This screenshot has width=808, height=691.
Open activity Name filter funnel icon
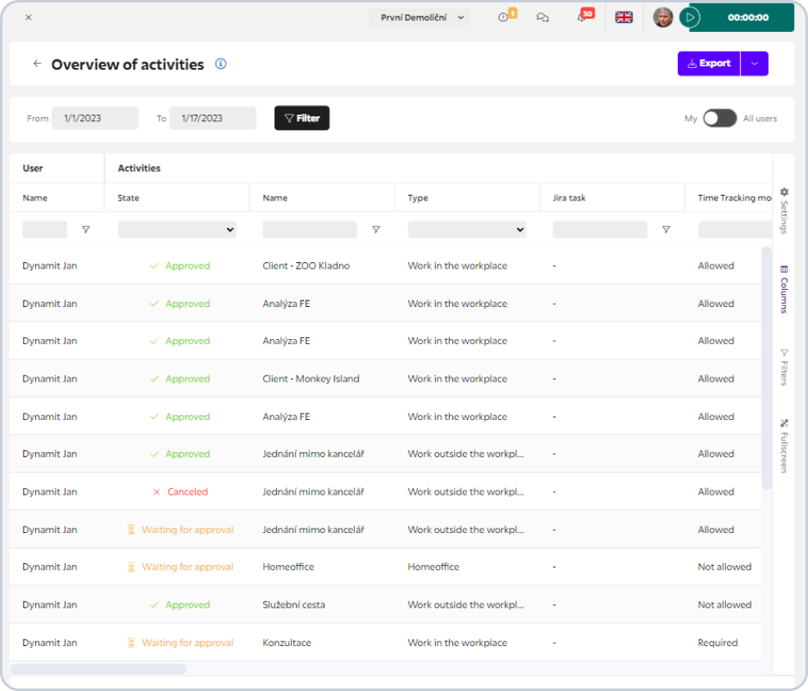click(376, 229)
